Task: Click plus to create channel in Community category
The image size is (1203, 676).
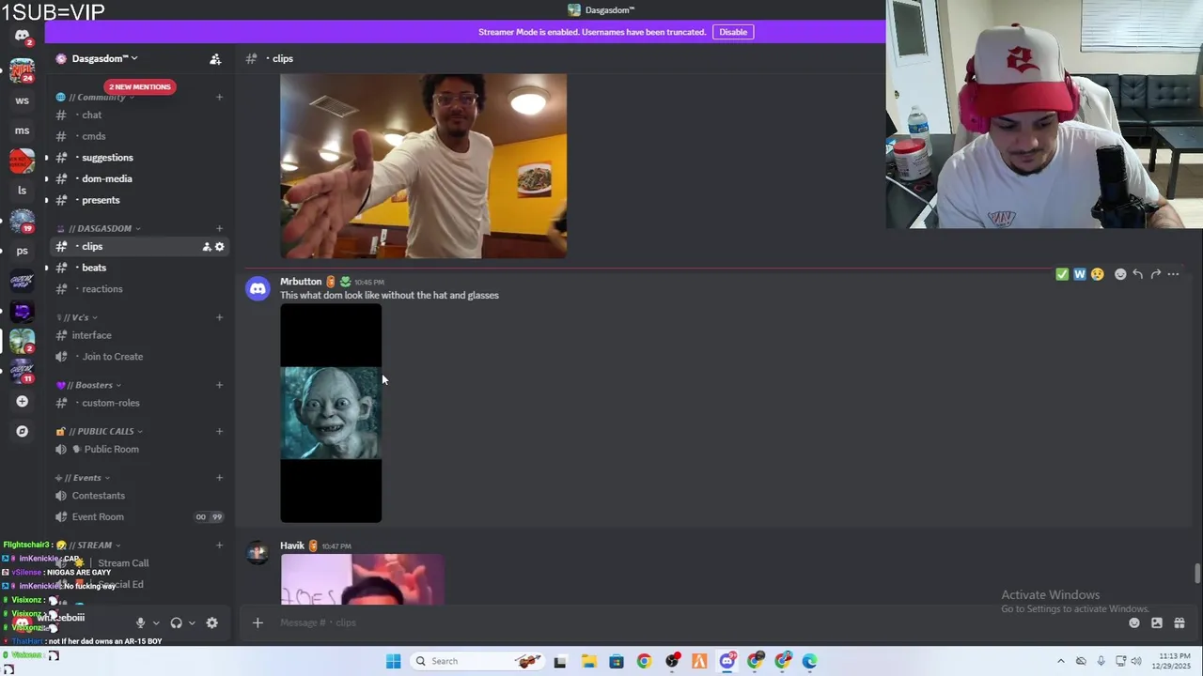Action: (219, 97)
